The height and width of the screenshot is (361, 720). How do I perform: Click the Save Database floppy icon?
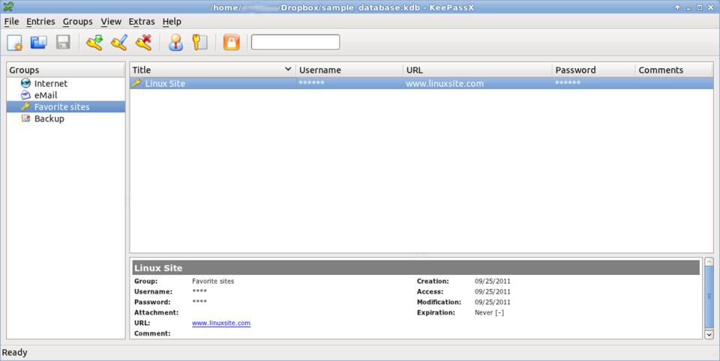(63, 42)
